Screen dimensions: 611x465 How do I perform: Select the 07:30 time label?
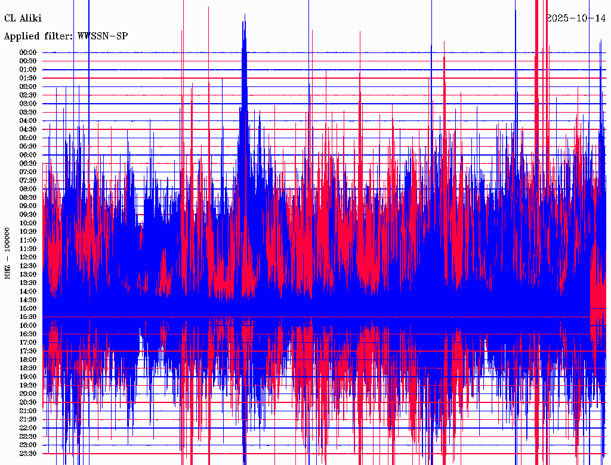(x=28, y=181)
